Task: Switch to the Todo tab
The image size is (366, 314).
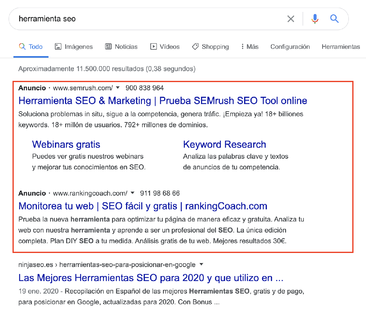Action: pyautogui.click(x=34, y=46)
